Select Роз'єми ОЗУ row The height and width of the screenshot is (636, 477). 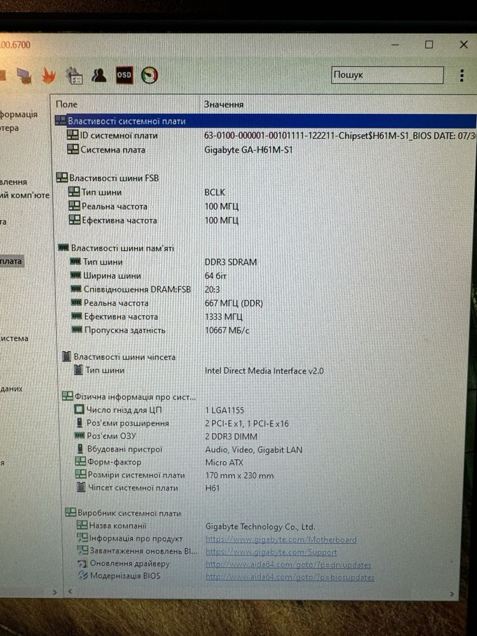pyautogui.click(x=166, y=436)
